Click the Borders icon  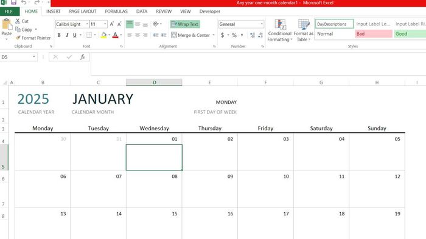(x=89, y=35)
